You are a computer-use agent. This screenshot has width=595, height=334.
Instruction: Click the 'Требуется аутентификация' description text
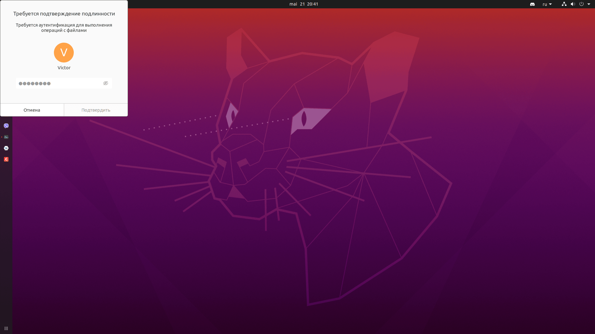click(64, 28)
